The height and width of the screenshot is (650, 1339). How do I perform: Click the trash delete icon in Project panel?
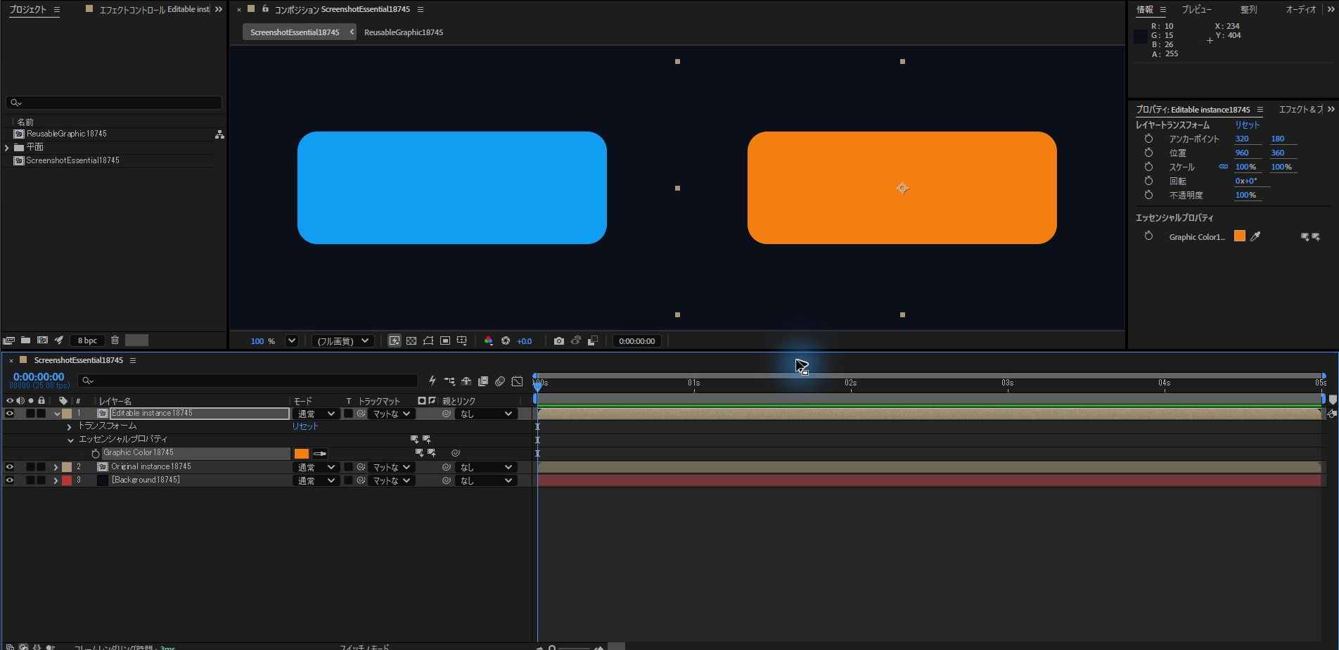coord(115,340)
